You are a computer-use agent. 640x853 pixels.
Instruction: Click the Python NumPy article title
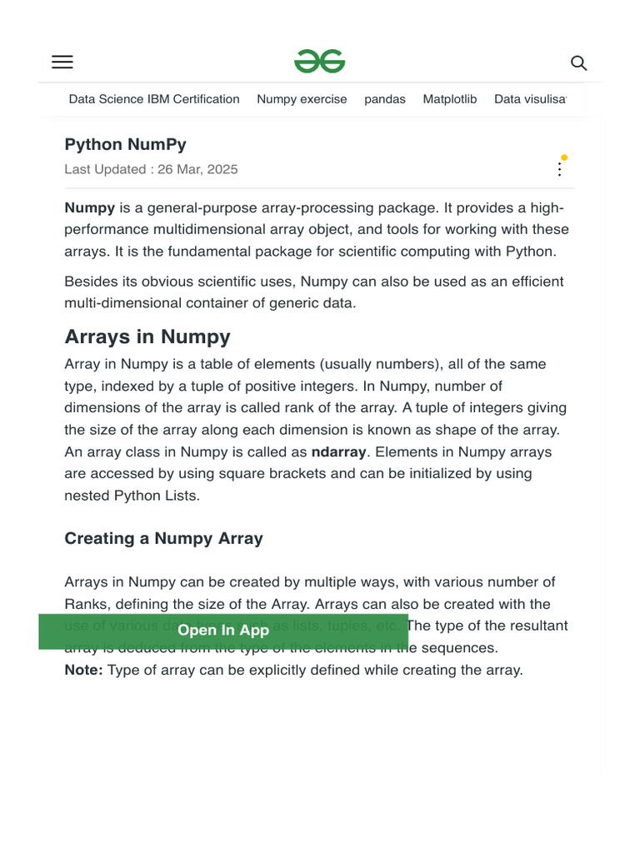point(126,144)
